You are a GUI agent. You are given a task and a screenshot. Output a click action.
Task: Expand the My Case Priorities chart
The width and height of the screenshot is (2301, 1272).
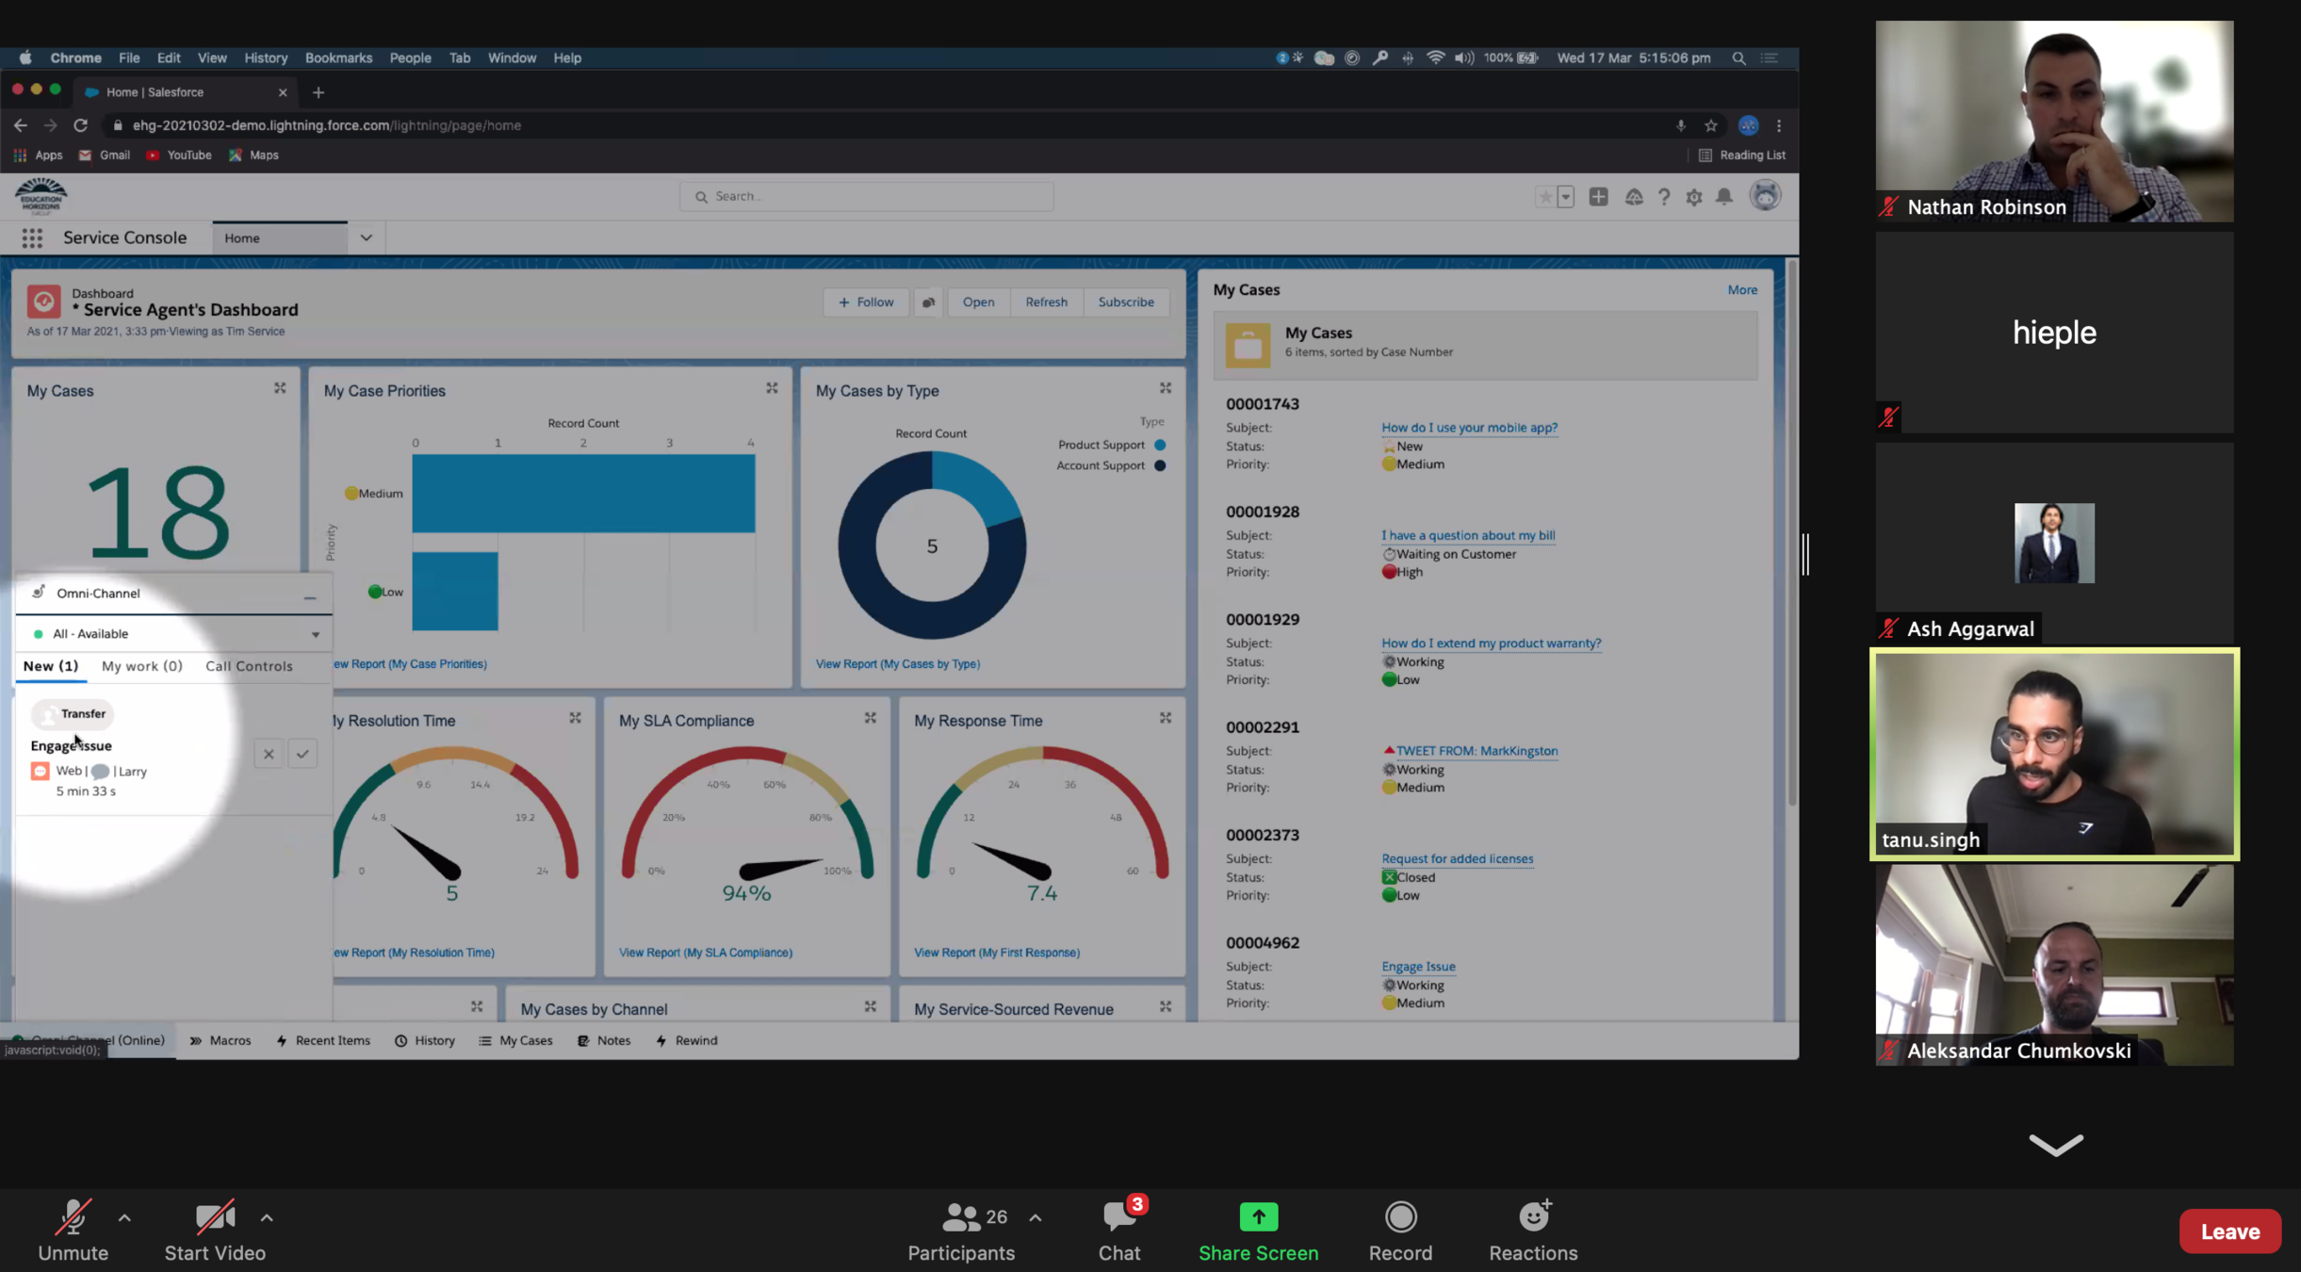(772, 388)
